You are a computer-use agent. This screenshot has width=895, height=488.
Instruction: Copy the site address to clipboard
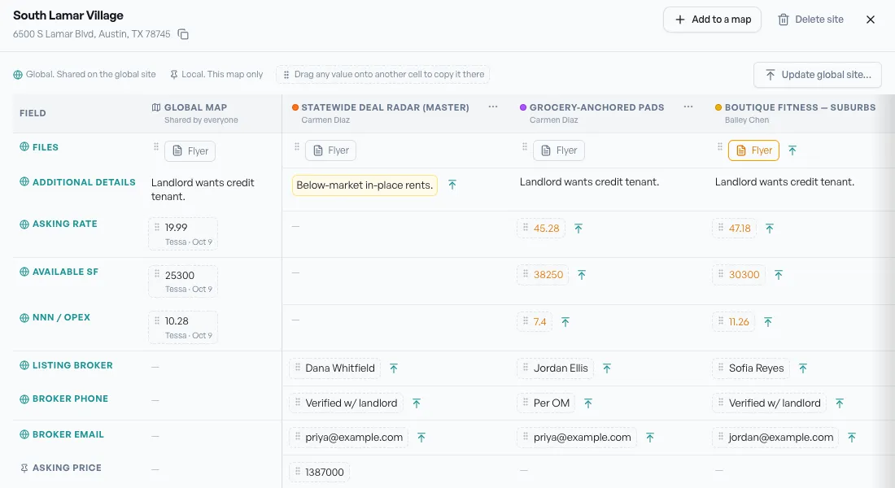[x=183, y=34]
